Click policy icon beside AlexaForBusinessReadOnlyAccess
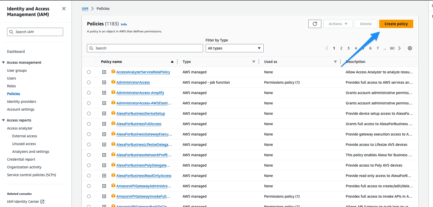433x207 pixels. pos(113,175)
